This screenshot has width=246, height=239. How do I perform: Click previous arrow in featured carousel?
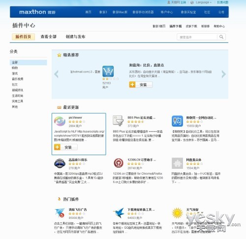click(56, 74)
